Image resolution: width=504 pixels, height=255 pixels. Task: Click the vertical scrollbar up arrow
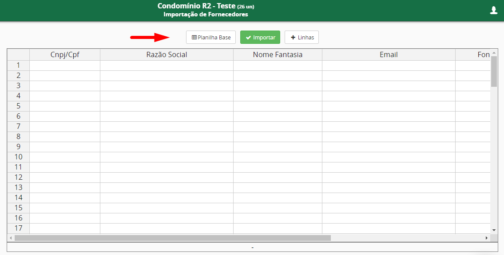point(494,53)
